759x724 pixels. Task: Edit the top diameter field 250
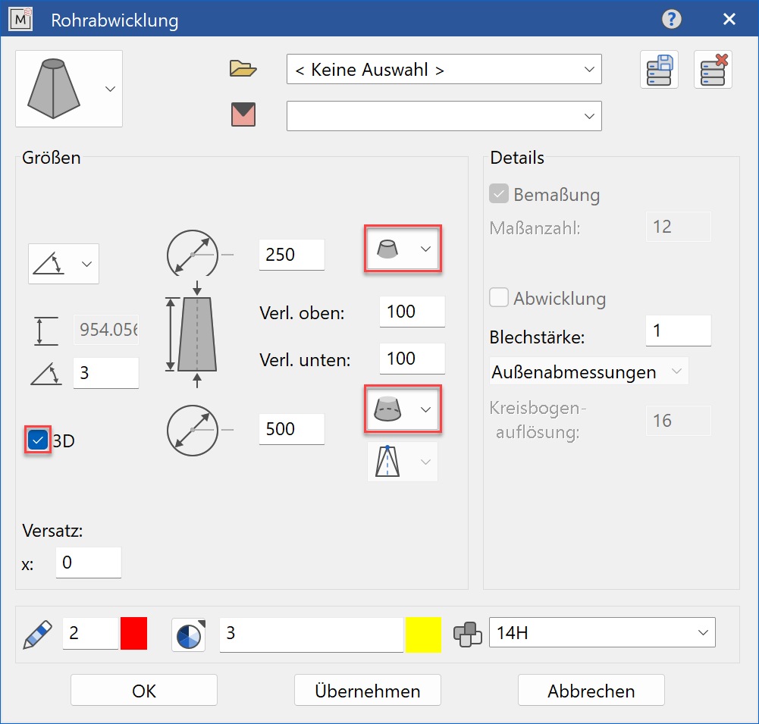point(291,255)
